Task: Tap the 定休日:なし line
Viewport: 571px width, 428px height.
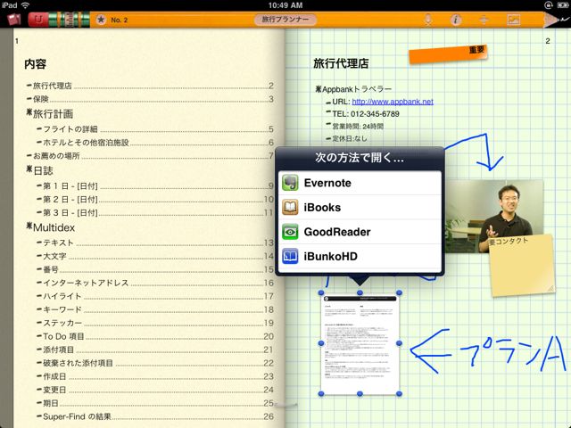Action: tap(350, 139)
